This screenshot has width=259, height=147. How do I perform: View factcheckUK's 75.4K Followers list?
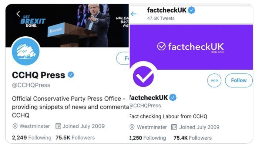coord(193,138)
